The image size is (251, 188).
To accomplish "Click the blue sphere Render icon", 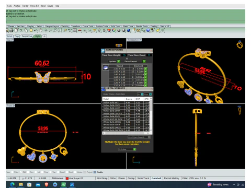I will pyautogui.click(x=129, y=30).
